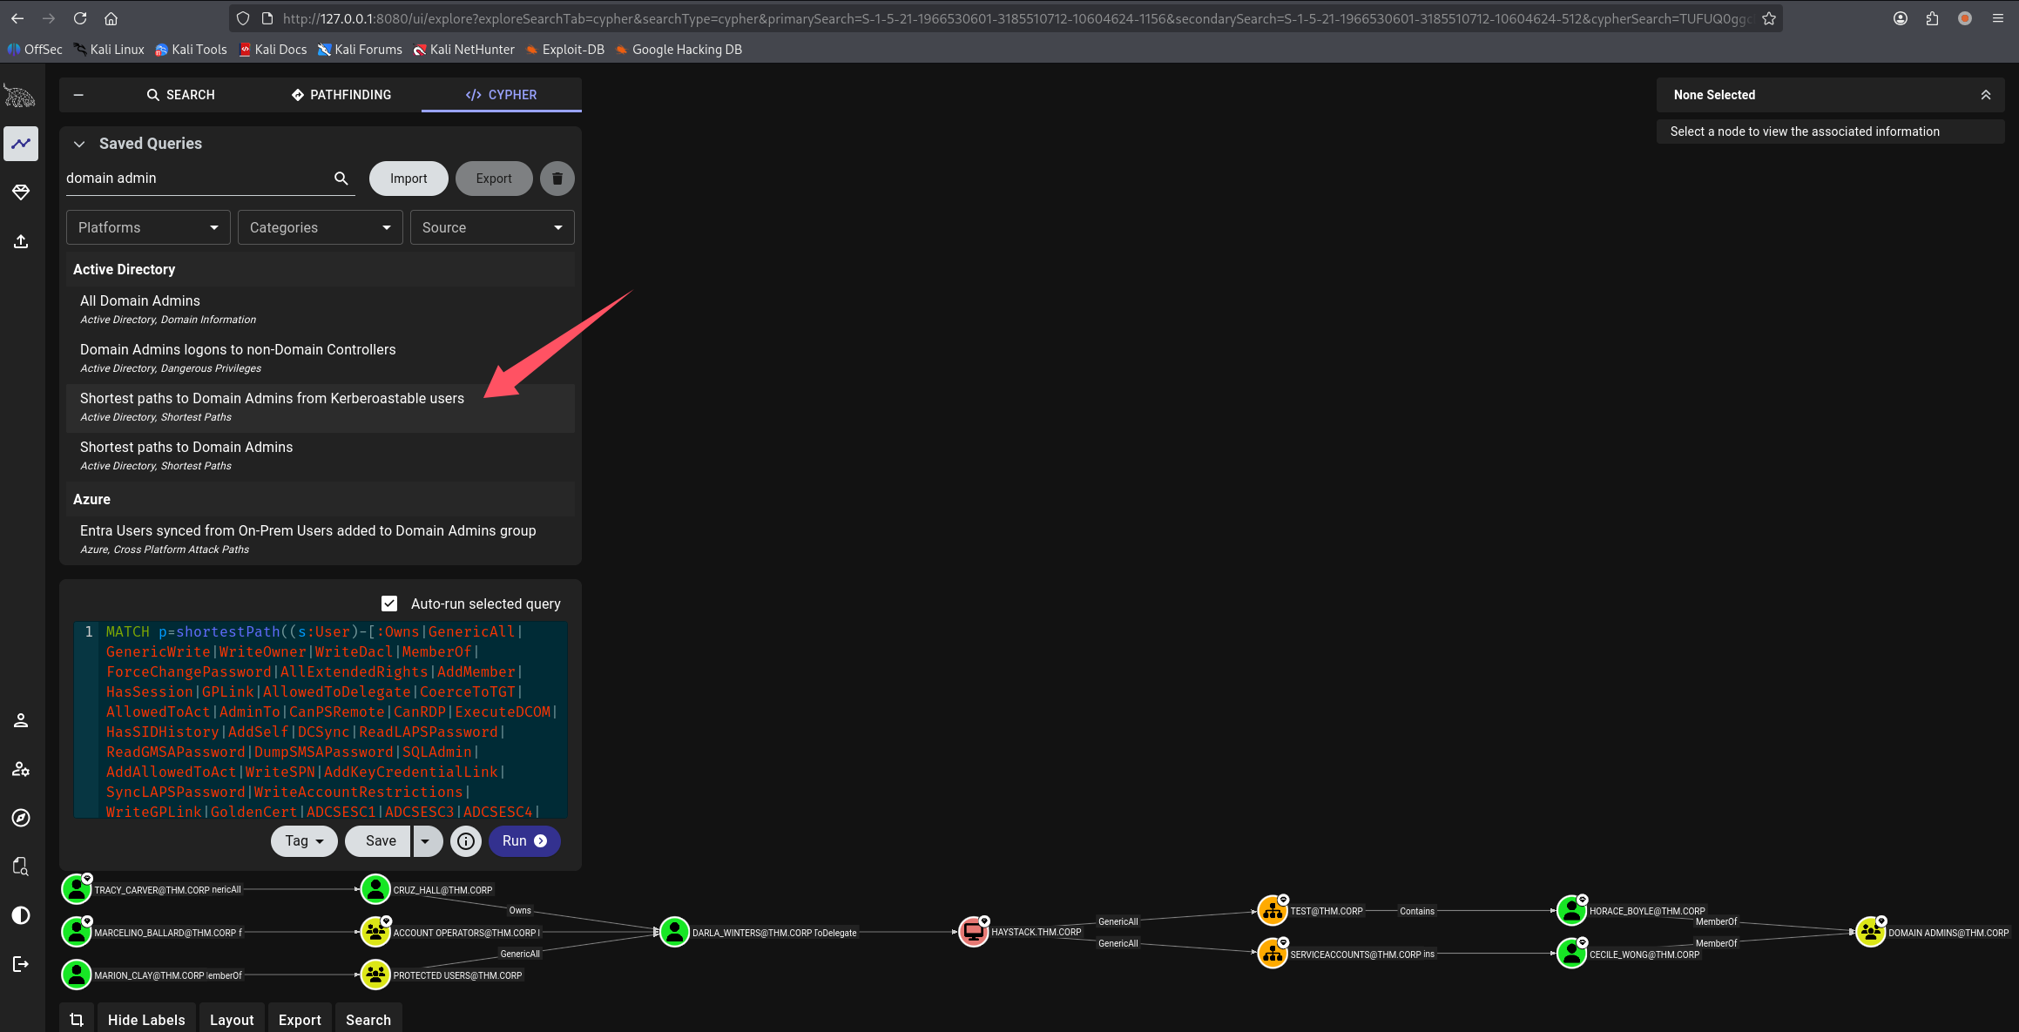Viewport: 2019px width, 1032px height.
Task: Click the saved queries search field
Action: click(196, 179)
